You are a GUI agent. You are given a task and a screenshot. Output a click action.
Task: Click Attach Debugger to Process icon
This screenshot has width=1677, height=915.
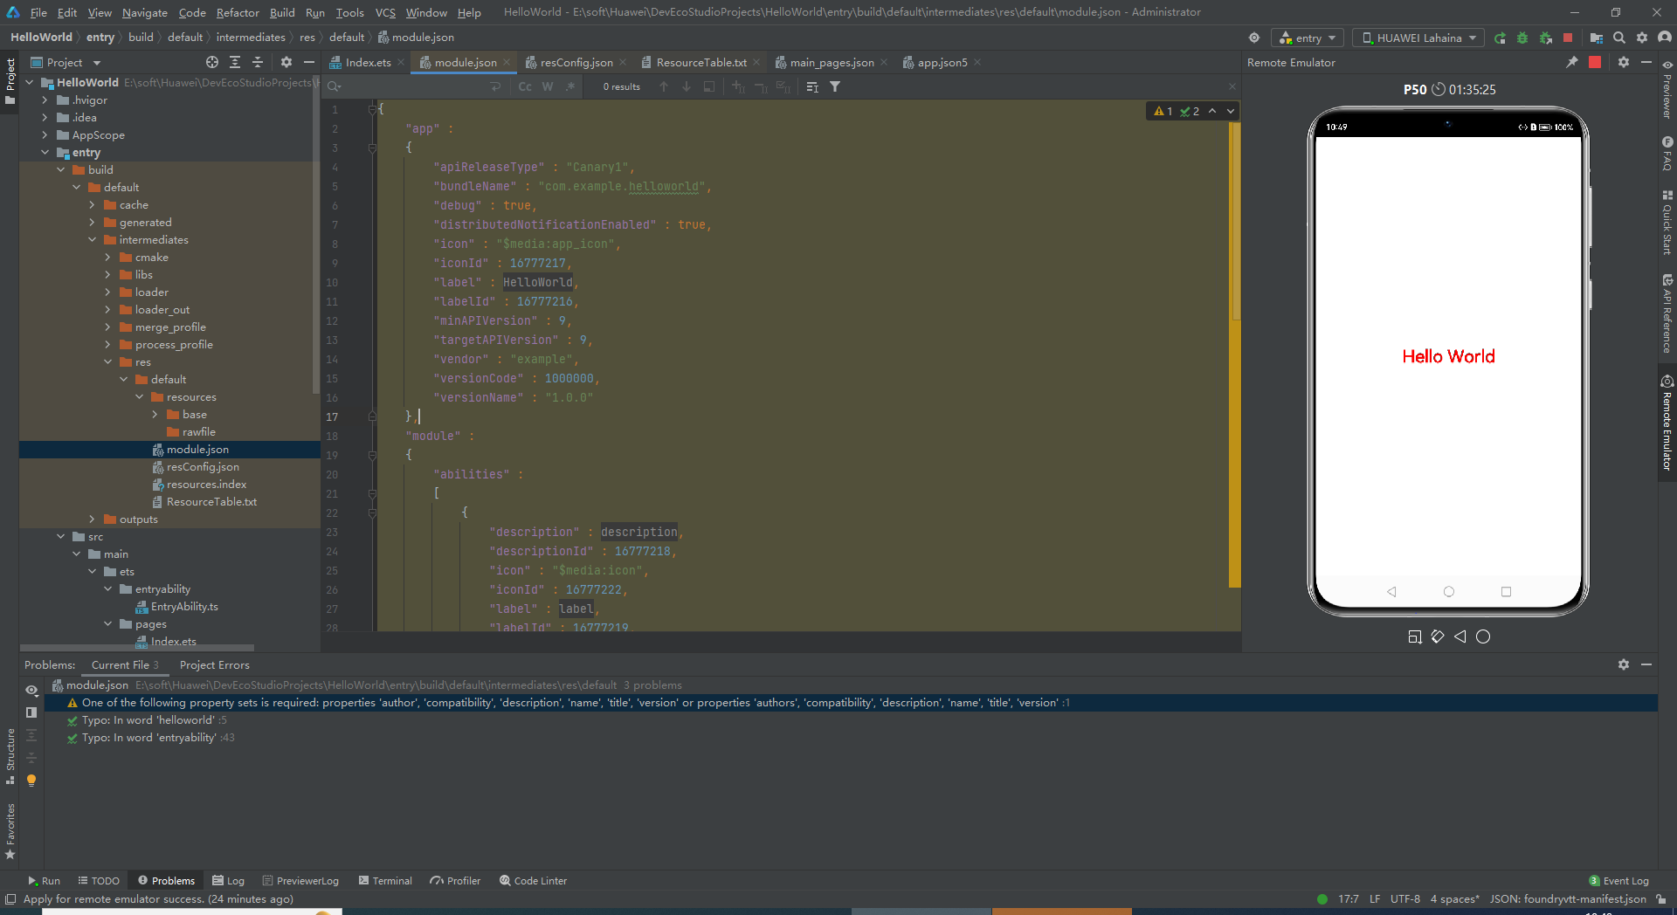click(x=1546, y=38)
